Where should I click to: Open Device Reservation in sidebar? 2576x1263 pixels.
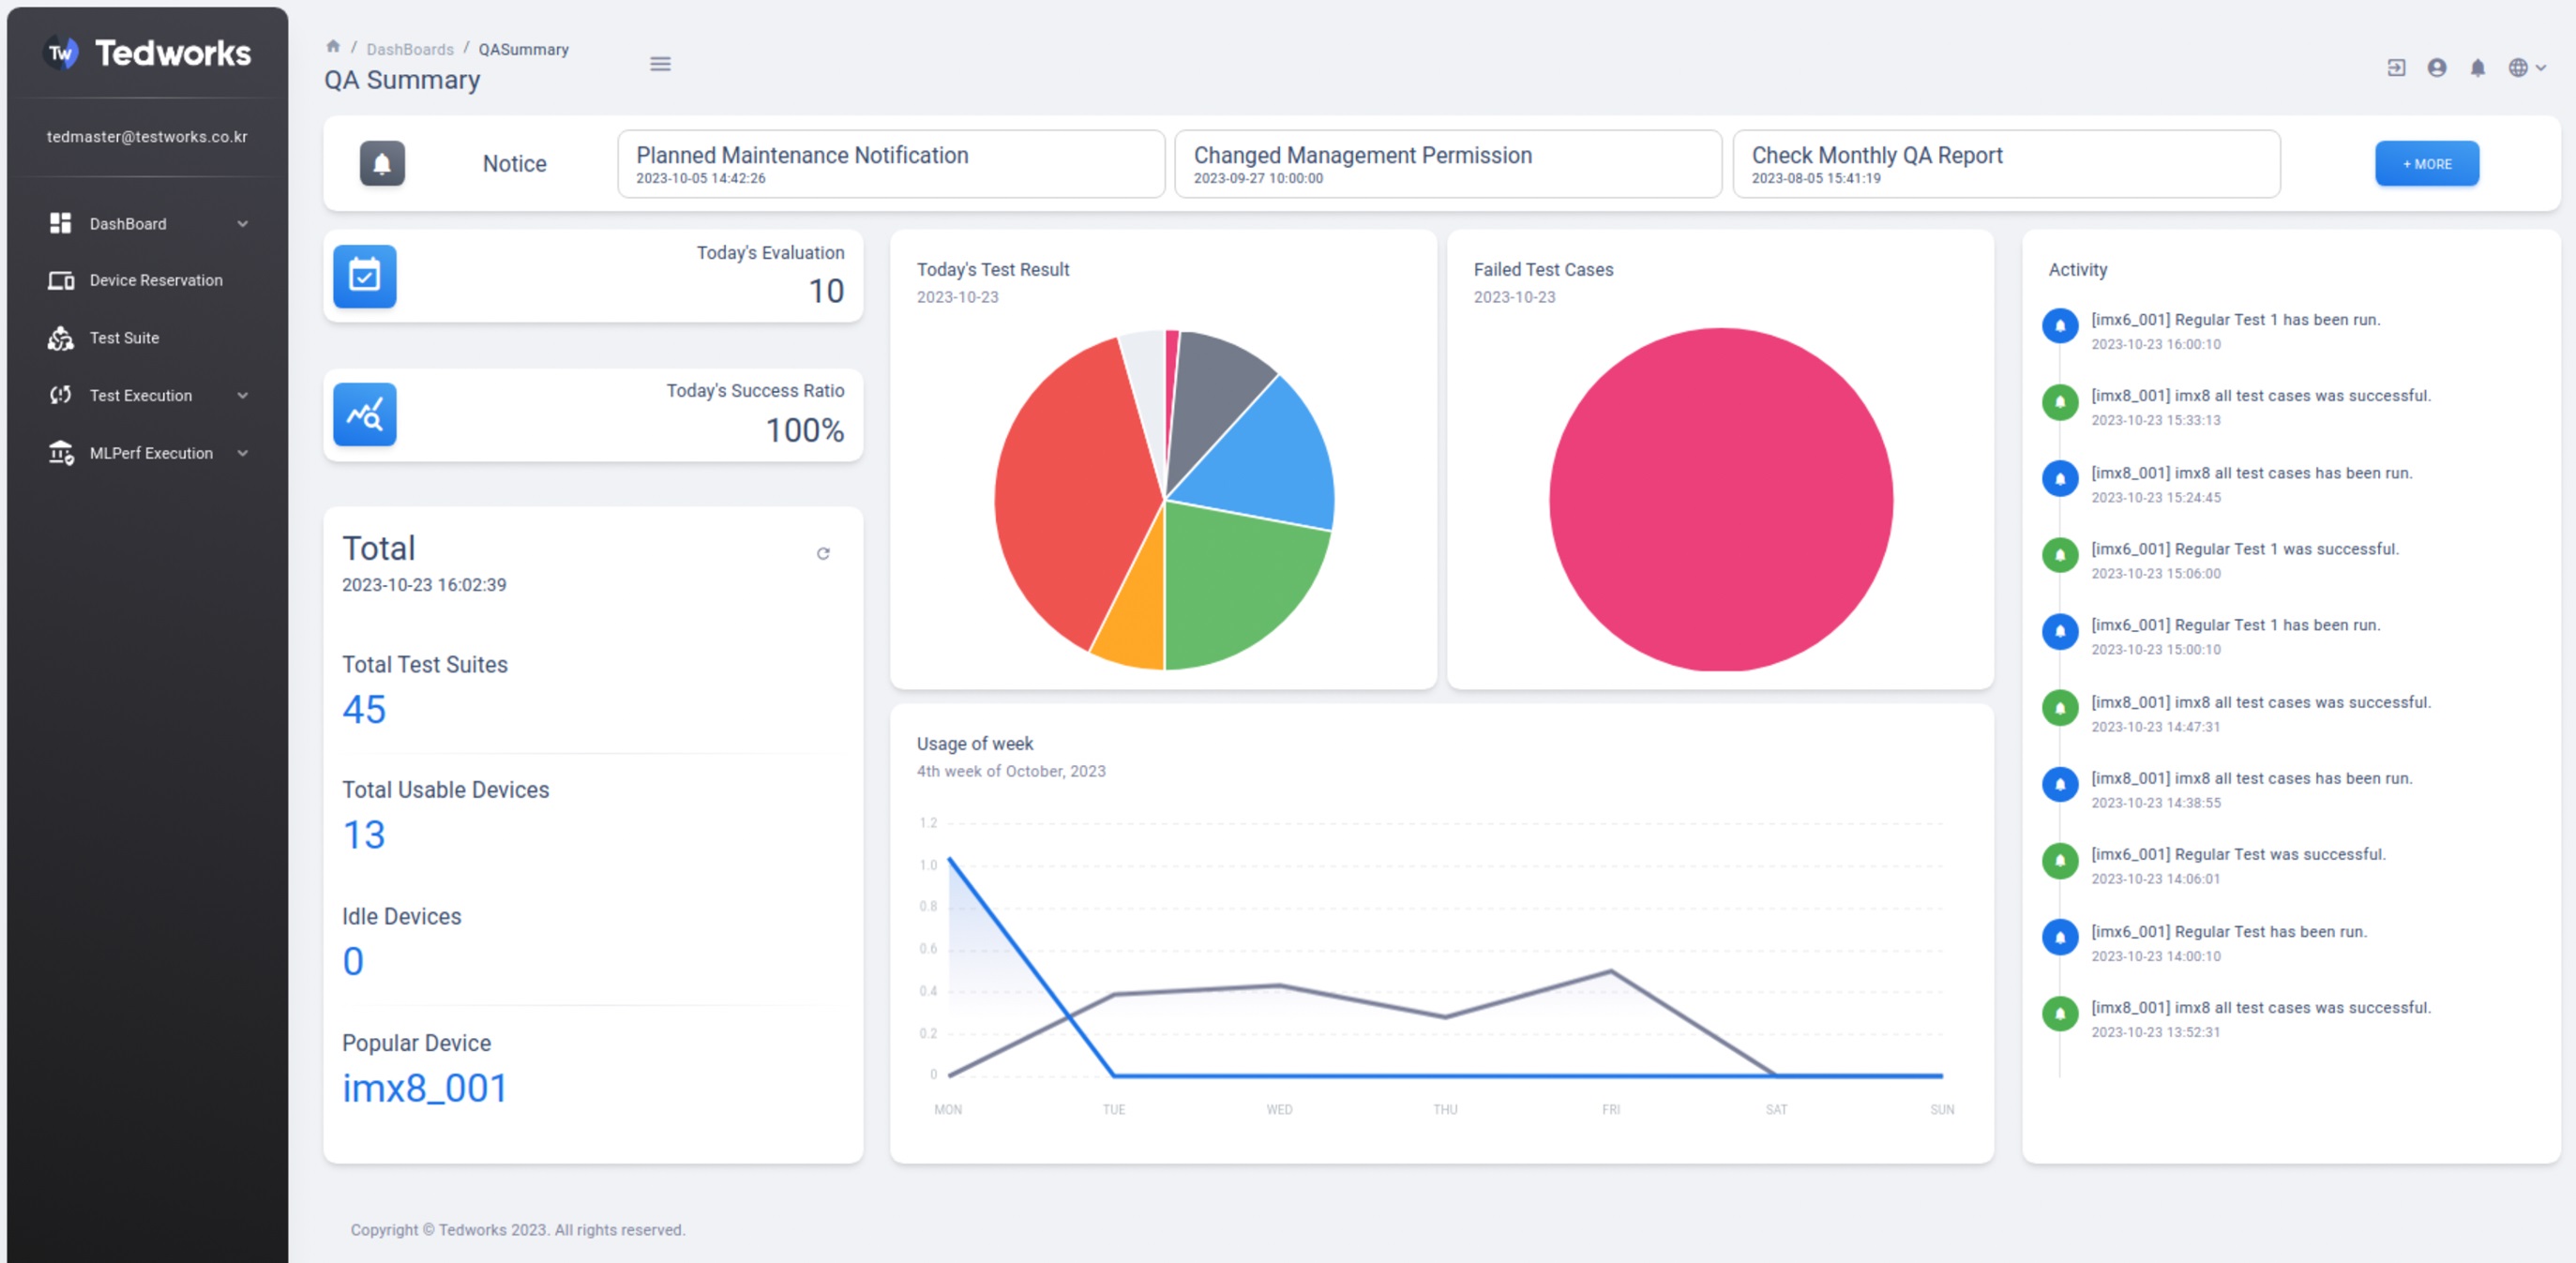(155, 280)
